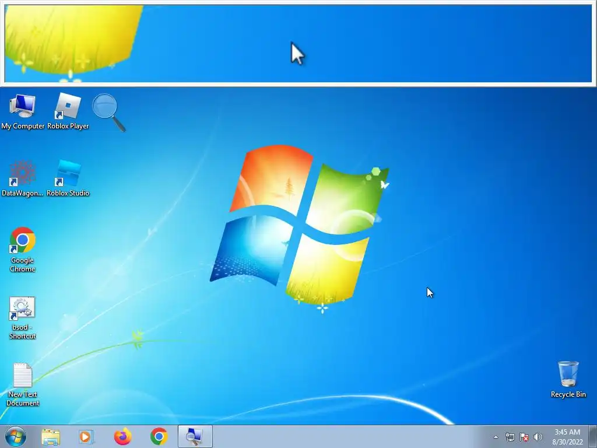This screenshot has width=597, height=448.
Task: Select the Roblox Studio shortcut
Action: 68,178
